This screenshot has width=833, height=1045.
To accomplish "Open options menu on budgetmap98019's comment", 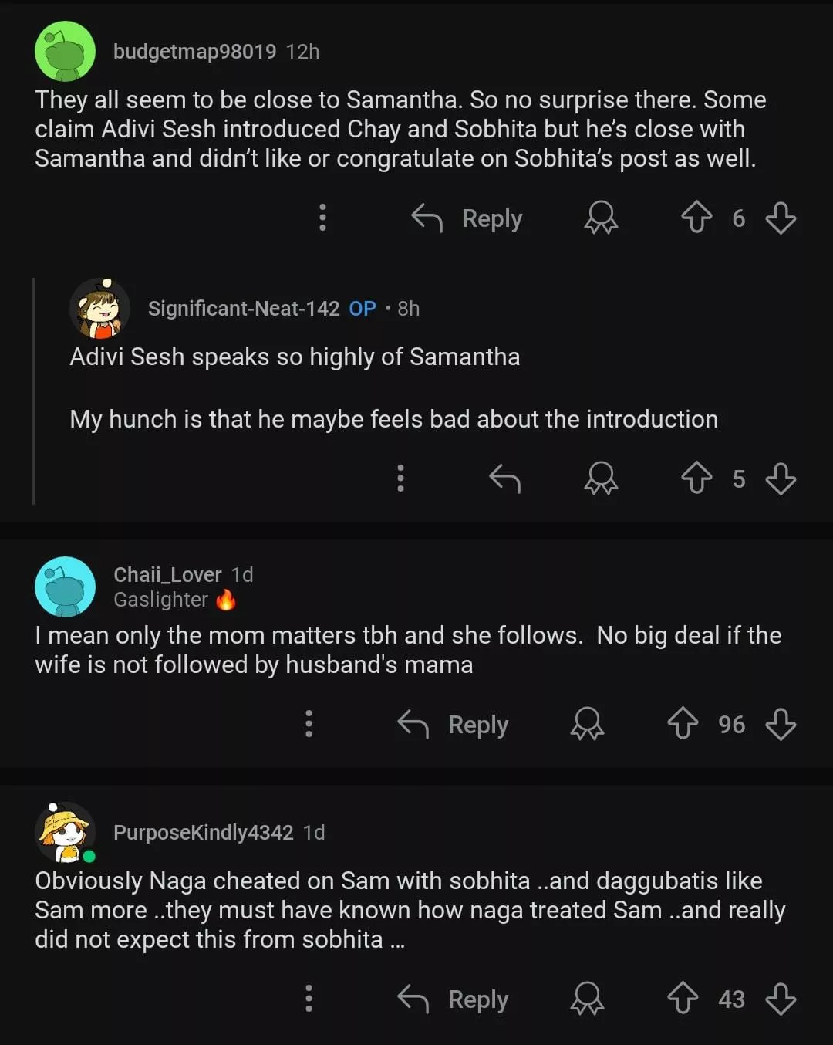I will (x=322, y=218).
